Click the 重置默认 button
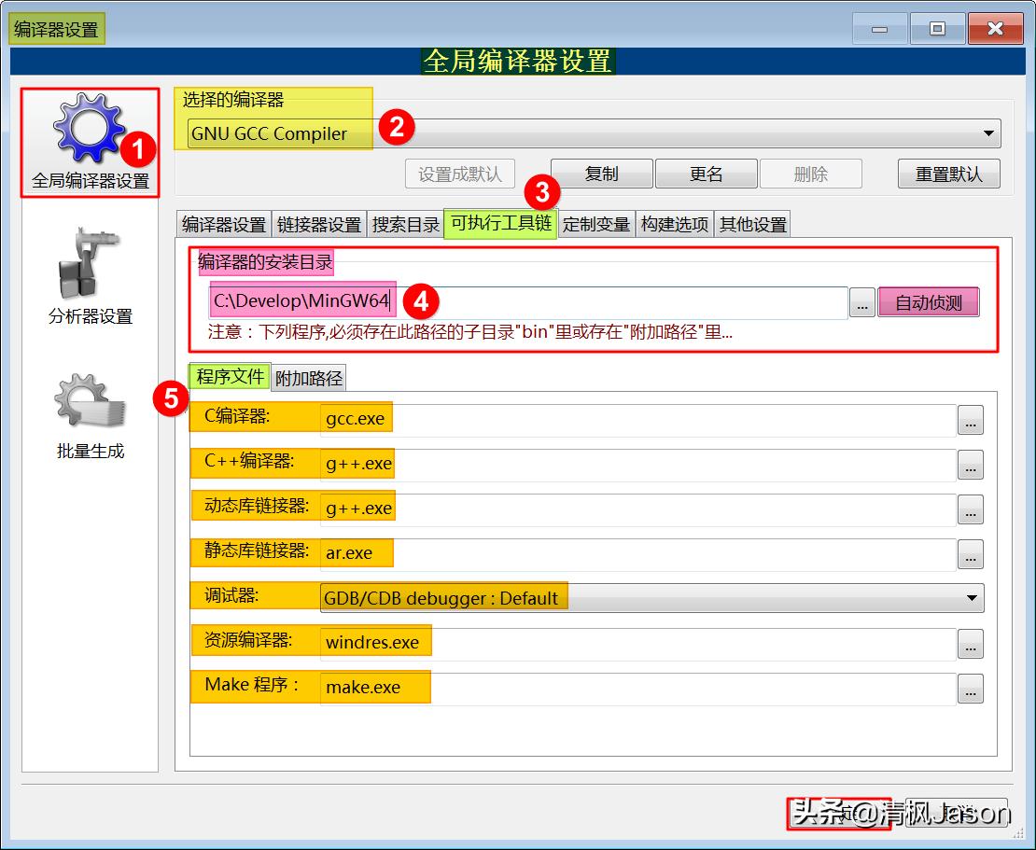This screenshot has width=1036, height=850. [x=948, y=173]
